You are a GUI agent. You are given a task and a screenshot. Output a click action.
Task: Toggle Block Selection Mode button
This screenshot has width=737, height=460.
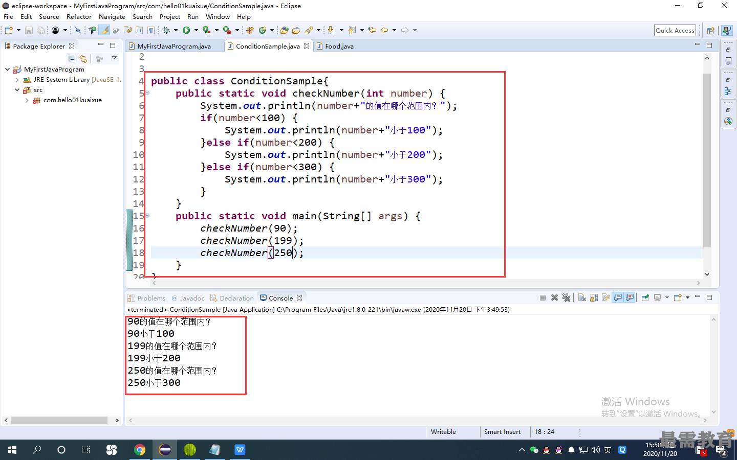[139, 30]
